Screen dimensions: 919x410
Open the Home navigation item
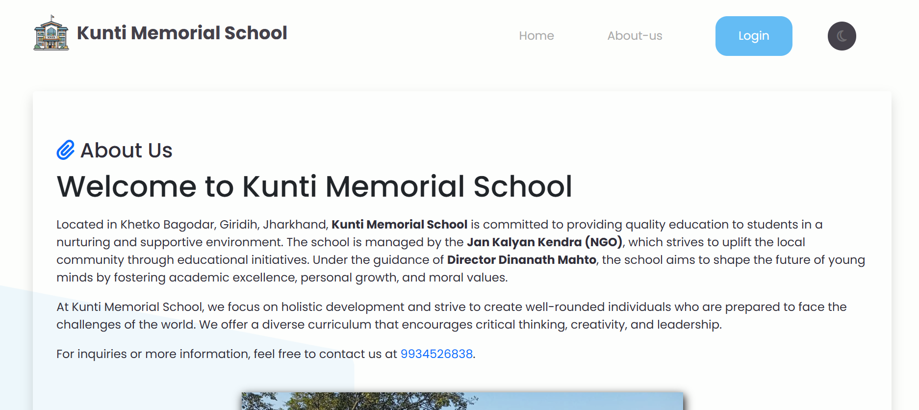click(x=536, y=36)
